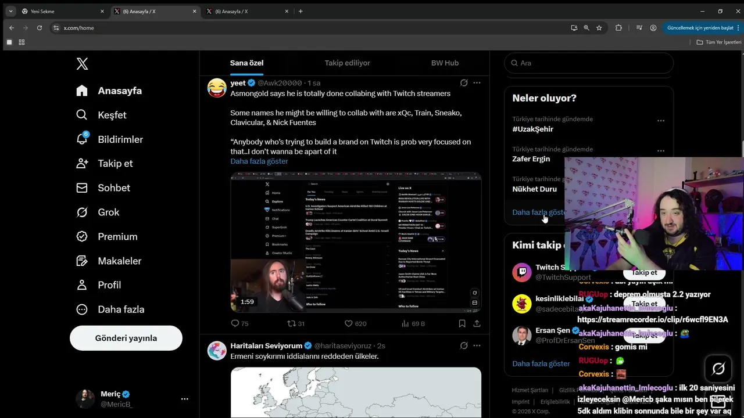Open floating Grok button bottom right
This screenshot has width=744, height=418.
pyautogui.click(x=718, y=369)
